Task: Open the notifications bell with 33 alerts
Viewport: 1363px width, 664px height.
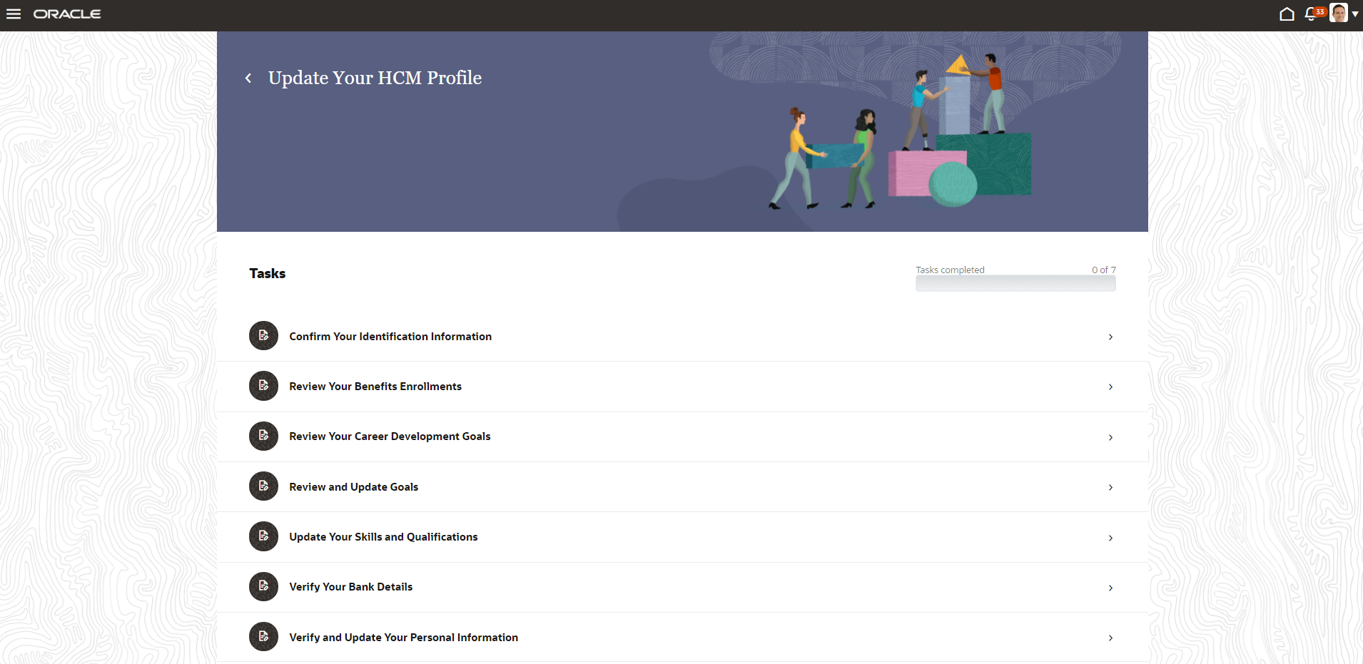Action: point(1312,14)
